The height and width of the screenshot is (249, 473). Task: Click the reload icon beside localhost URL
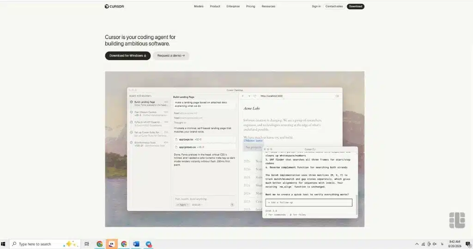pos(255,96)
